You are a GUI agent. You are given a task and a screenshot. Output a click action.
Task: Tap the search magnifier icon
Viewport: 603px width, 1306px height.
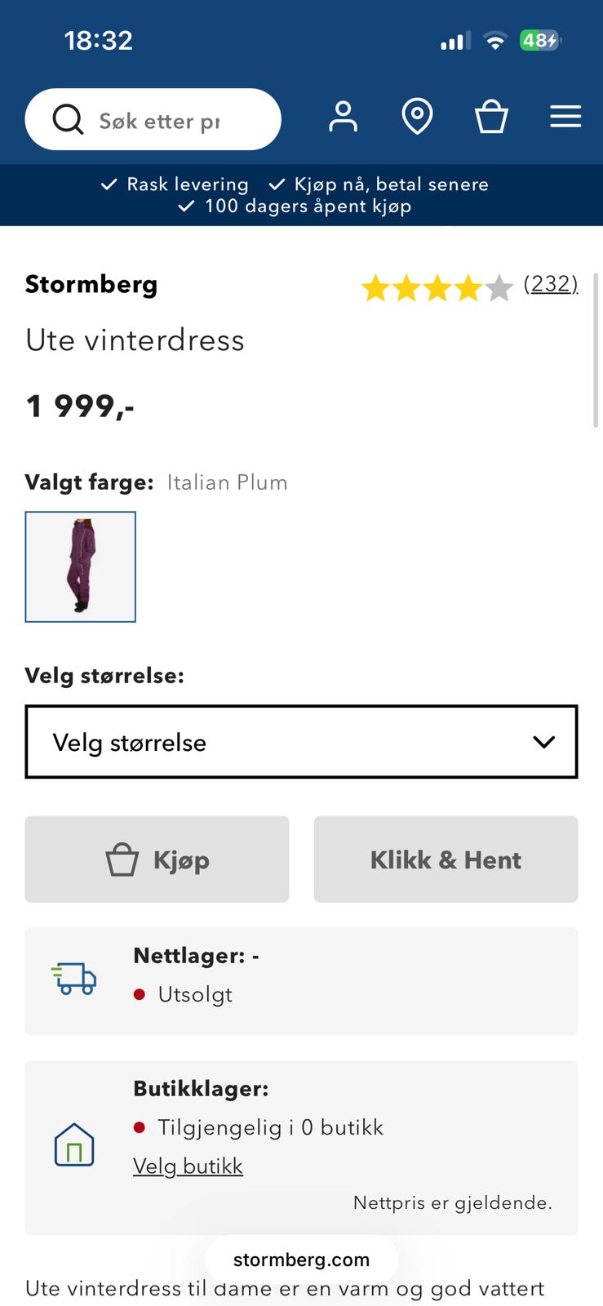68,119
